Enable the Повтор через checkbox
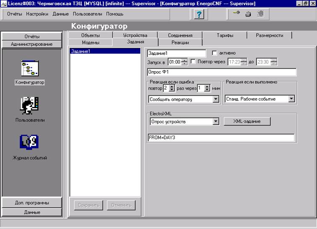The height and width of the screenshot is (229, 317). pos(193,61)
